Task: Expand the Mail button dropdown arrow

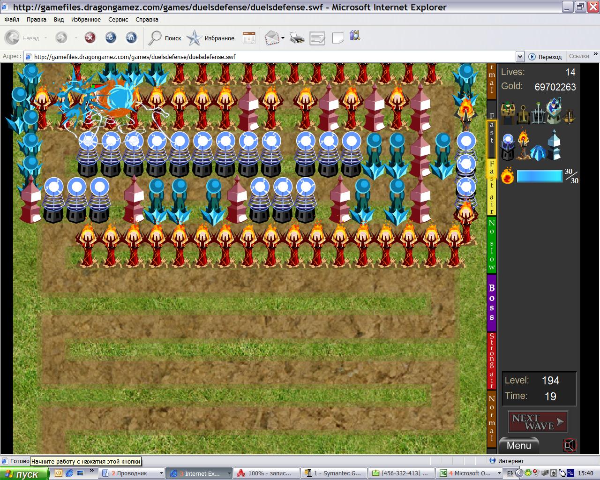Action: 283,38
